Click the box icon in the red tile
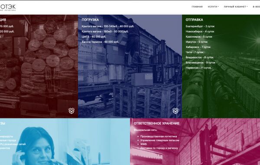The image size is (260, 165). (71, 111)
